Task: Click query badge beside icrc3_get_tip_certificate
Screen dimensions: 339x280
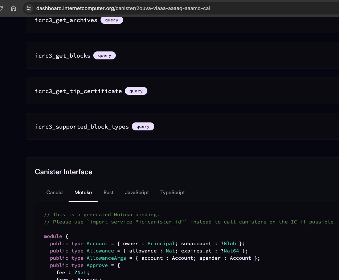Action: 136,91
